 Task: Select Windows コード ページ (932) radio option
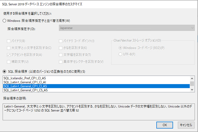[x=120, y=48]
